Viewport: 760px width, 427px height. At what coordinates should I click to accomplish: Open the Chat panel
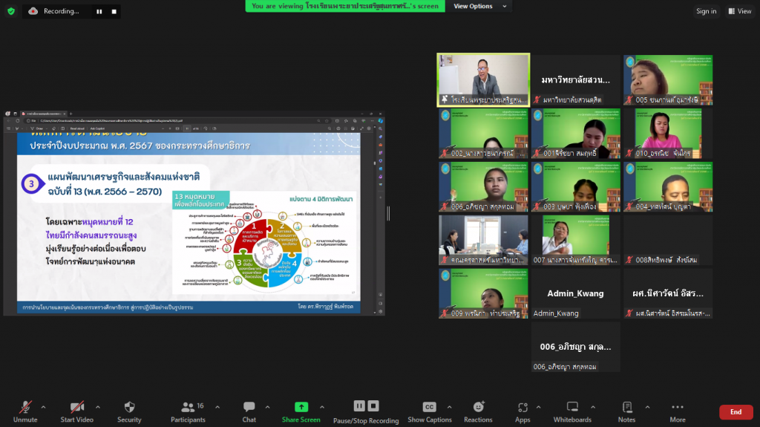[249, 411]
